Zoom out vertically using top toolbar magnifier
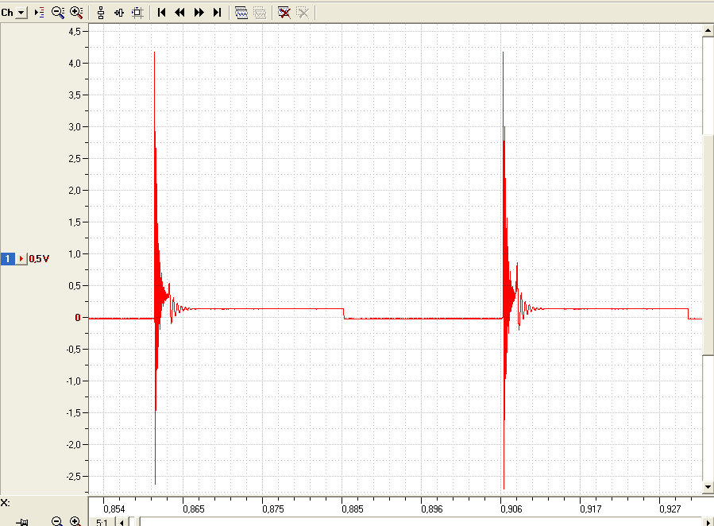 click(x=58, y=13)
